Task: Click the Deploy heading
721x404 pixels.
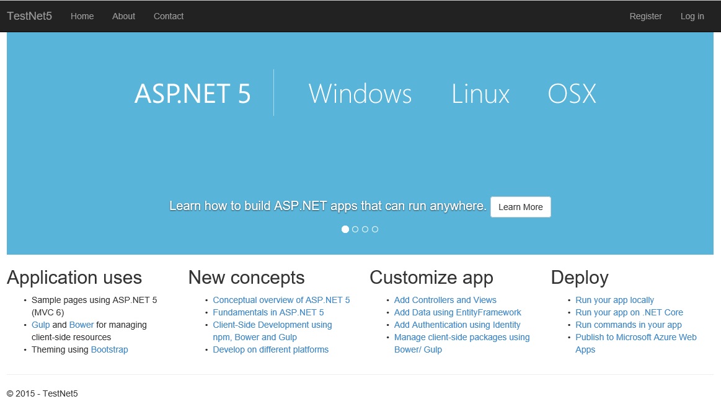Action: tap(580, 277)
